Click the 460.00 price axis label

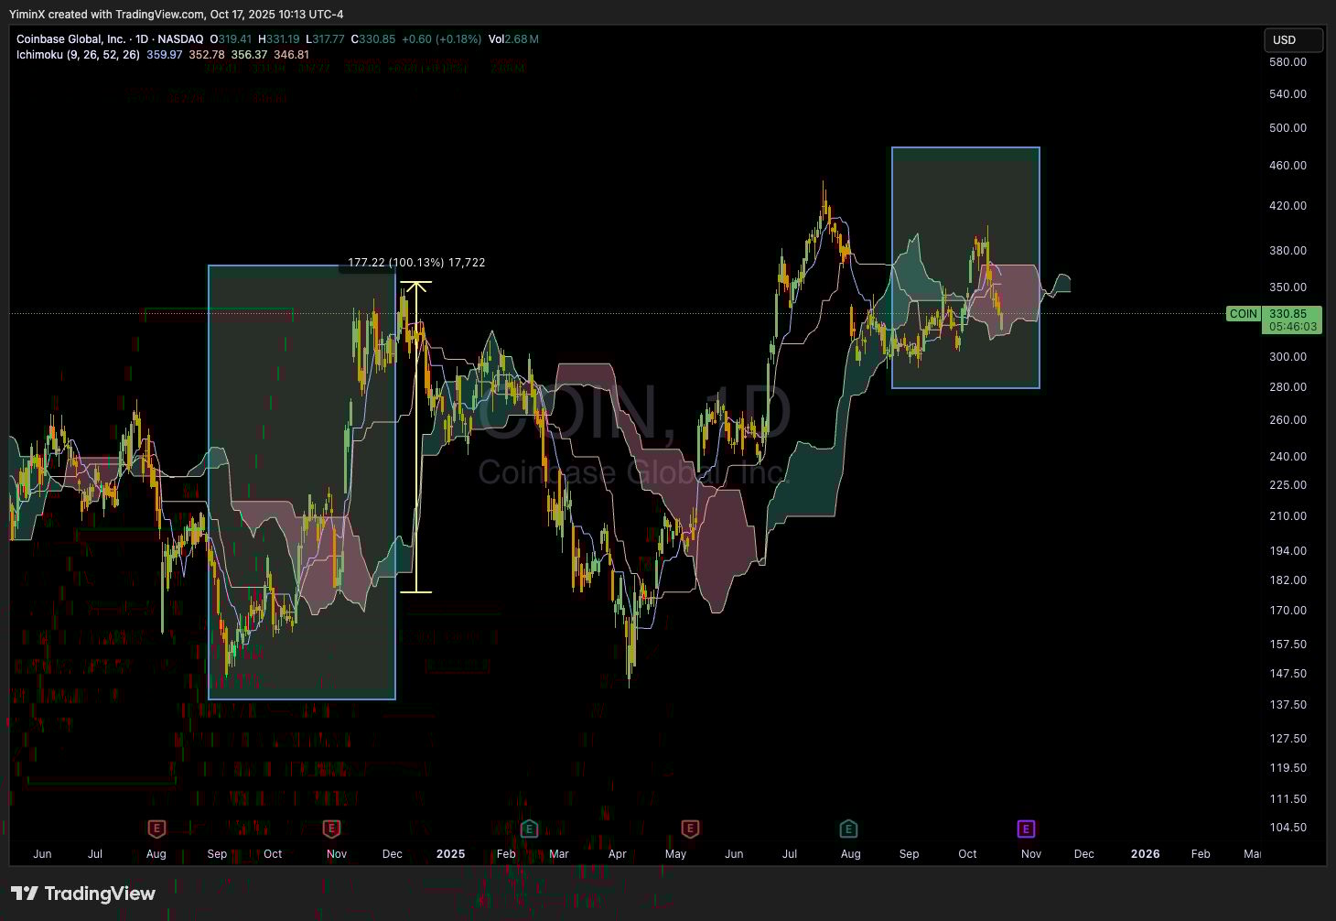click(1288, 166)
